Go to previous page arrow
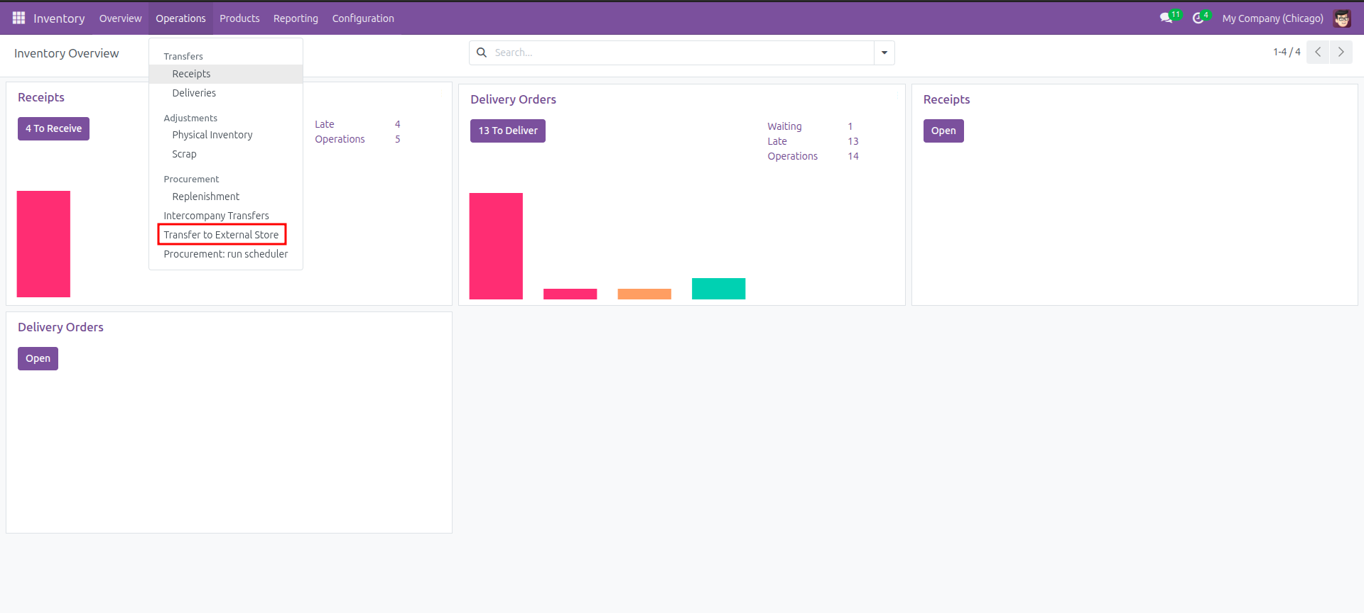The height and width of the screenshot is (613, 1364). pyautogui.click(x=1318, y=52)
